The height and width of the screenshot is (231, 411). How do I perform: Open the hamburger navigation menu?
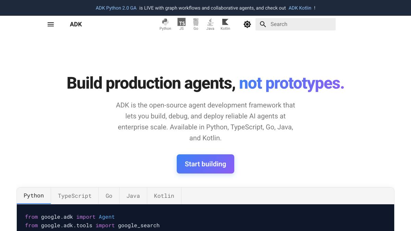[51, 24]
